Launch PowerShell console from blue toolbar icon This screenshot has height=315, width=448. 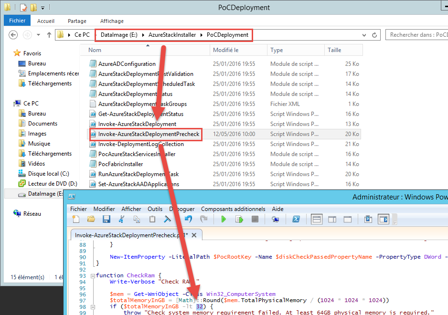tap(296, 220)
